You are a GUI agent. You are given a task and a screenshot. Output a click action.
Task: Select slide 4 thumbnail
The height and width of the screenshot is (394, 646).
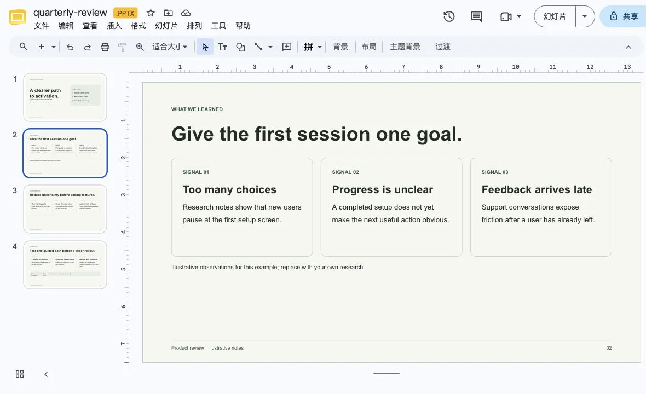click(x=65, y=265)
